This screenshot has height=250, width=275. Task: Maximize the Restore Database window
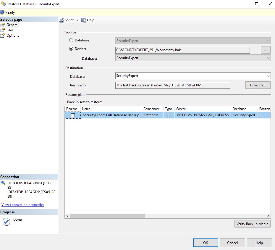click(x=257, y=4)
